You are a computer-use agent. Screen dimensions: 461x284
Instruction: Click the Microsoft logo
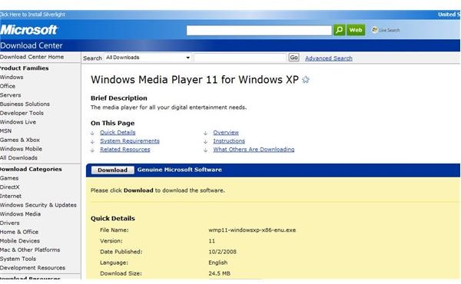28,30
